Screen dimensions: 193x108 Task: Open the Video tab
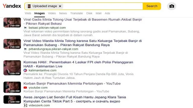point(52,13)
